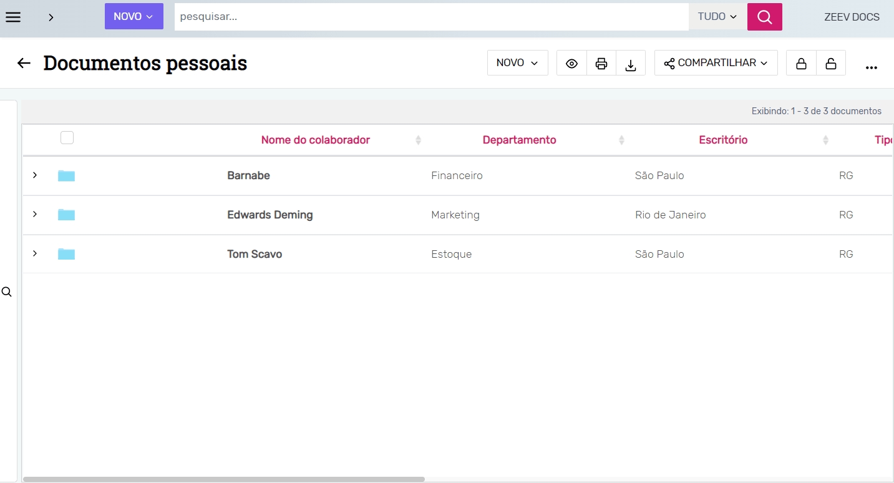
Task: Open the hamburger main menu
Action: [x=13, y=17]
